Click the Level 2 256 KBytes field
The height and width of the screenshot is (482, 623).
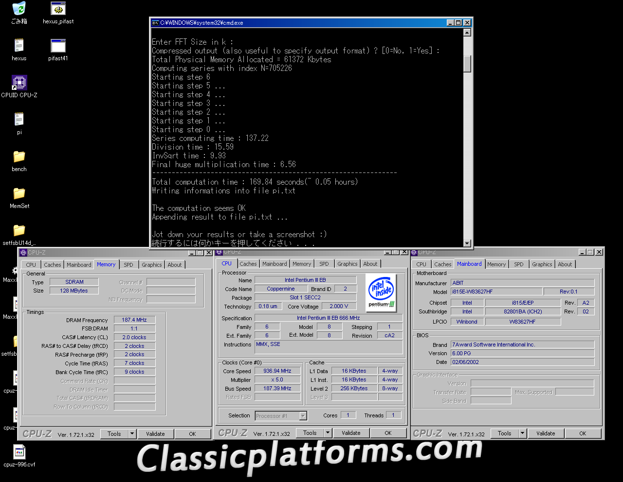click(x=354, y=389)
